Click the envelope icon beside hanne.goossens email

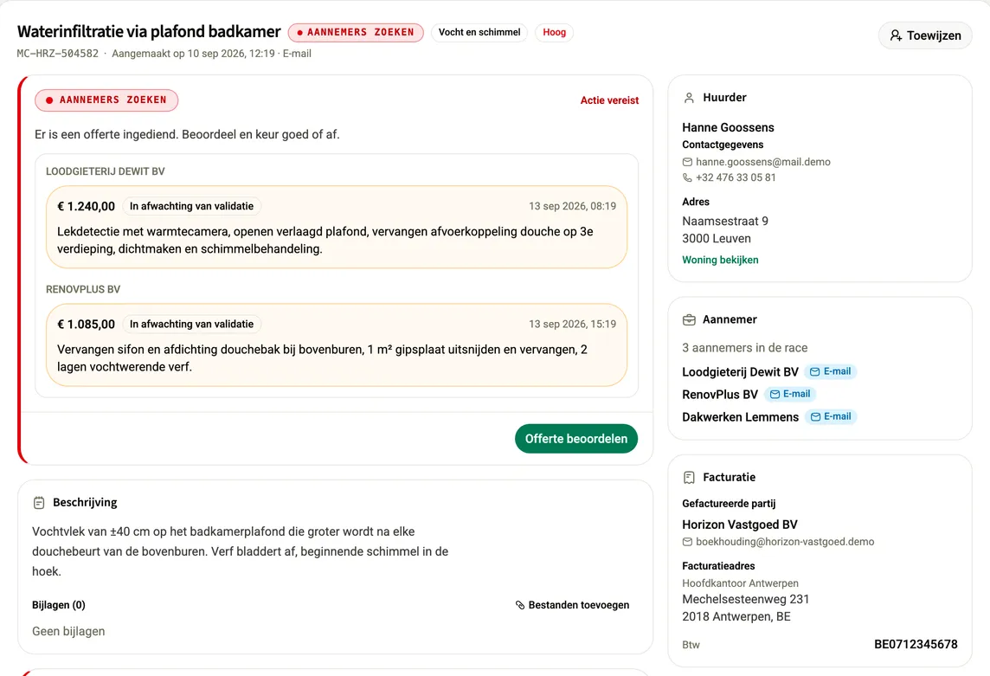coord(687,163)
